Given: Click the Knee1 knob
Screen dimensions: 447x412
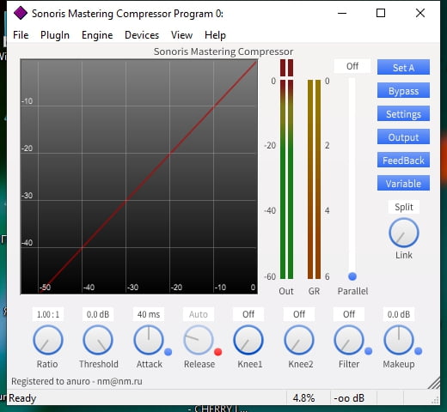Looking at the screenshot, I should coord(248,340).
